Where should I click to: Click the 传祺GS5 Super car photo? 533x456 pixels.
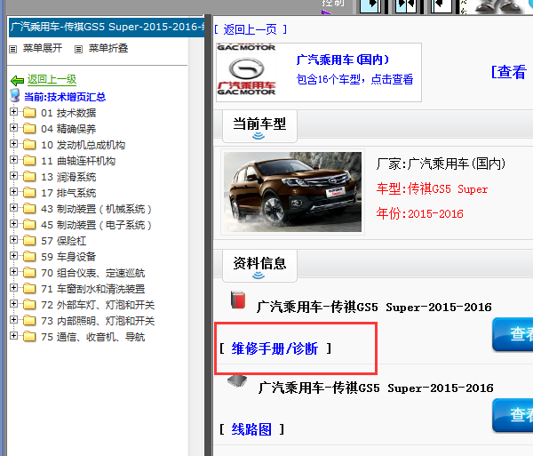[x=292, y=192]
